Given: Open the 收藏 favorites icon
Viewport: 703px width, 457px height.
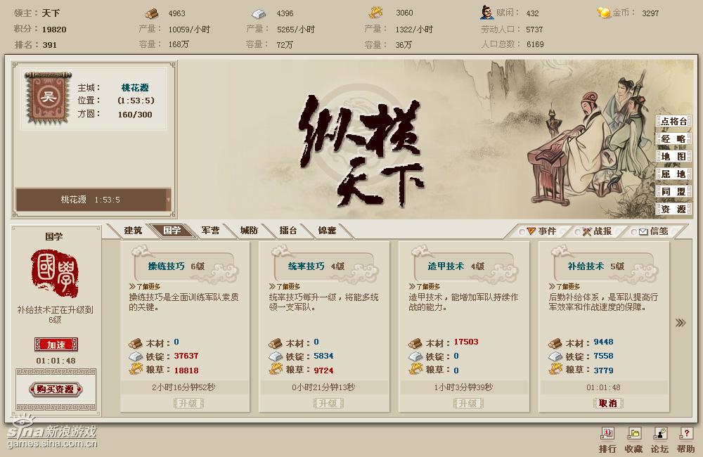Looking at the screenshot, I should pyautogui.click(x=633, y=433).
